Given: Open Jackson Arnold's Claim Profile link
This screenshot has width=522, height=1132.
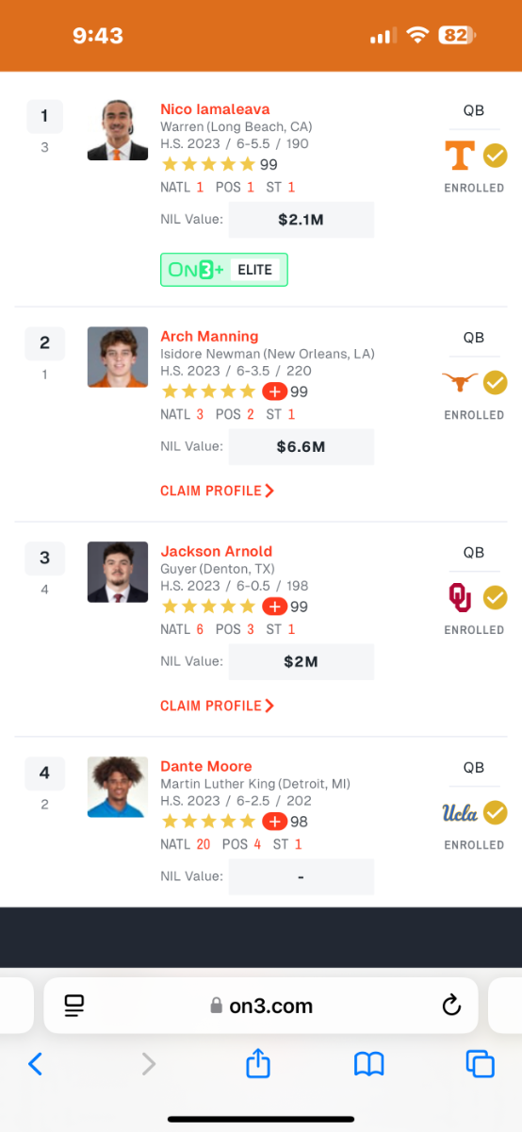Looking at the screenshot, I should [x=218, y=706].
